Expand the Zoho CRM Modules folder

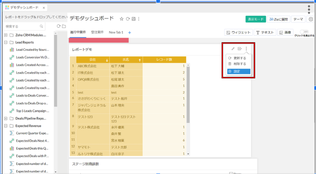[x=6, y=35]
